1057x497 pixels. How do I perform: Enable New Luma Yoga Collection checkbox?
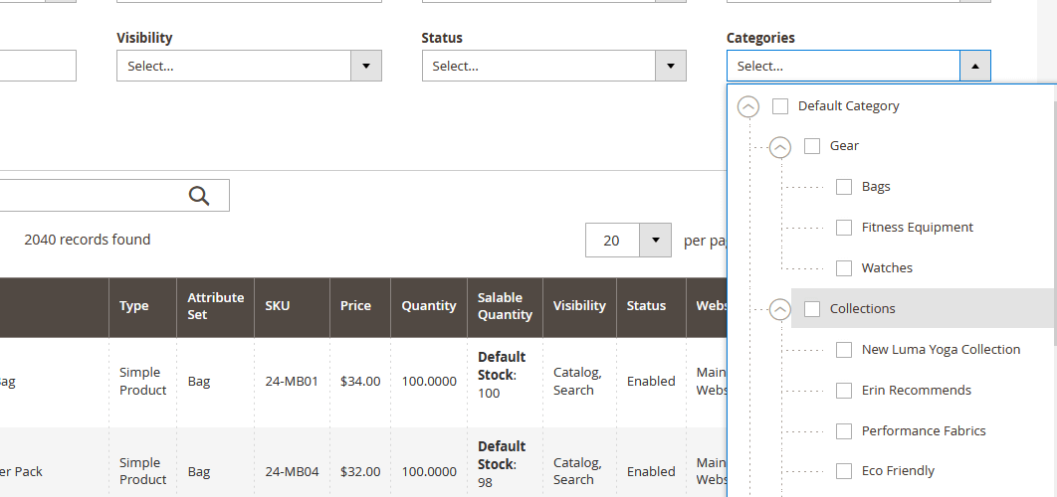click(844, 350)
